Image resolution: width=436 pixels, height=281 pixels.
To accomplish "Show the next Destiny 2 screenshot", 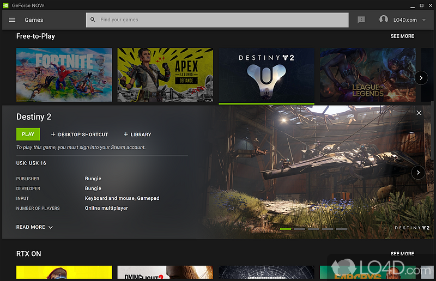I will point(418,173).
